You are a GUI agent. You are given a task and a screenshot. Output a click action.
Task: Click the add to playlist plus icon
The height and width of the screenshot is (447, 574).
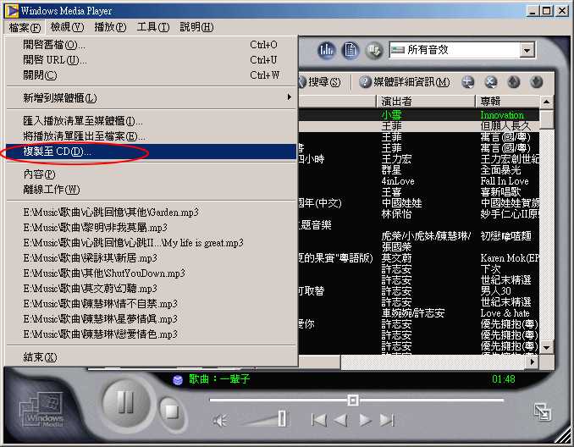(467, 82)
